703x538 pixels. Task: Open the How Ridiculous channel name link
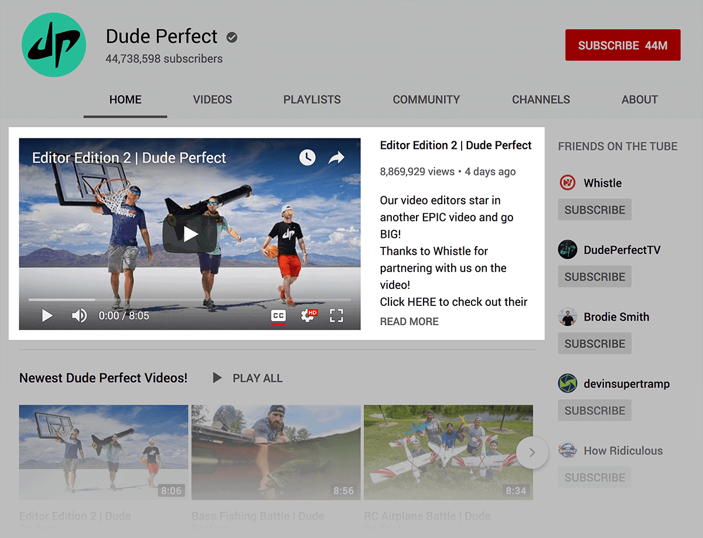coord(623,451)
